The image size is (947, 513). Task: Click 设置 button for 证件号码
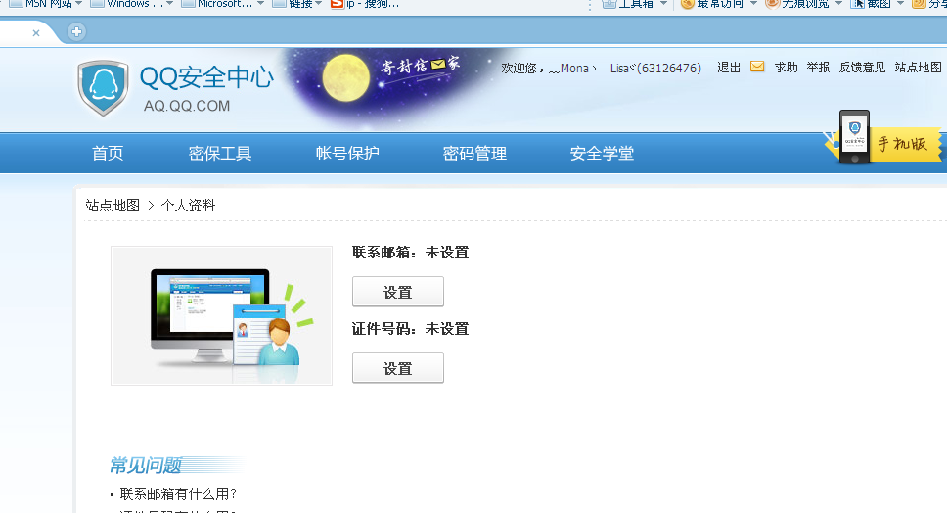(398, 368)
